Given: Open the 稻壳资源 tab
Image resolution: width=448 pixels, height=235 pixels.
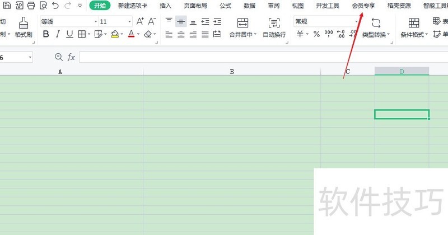Looking at the screenshot, I should click(399, 6).
